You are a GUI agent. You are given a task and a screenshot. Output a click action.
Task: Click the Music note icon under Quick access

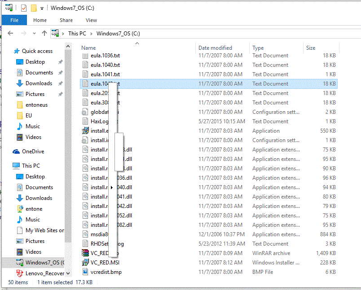pyautogui.click(x=20, y=126)
